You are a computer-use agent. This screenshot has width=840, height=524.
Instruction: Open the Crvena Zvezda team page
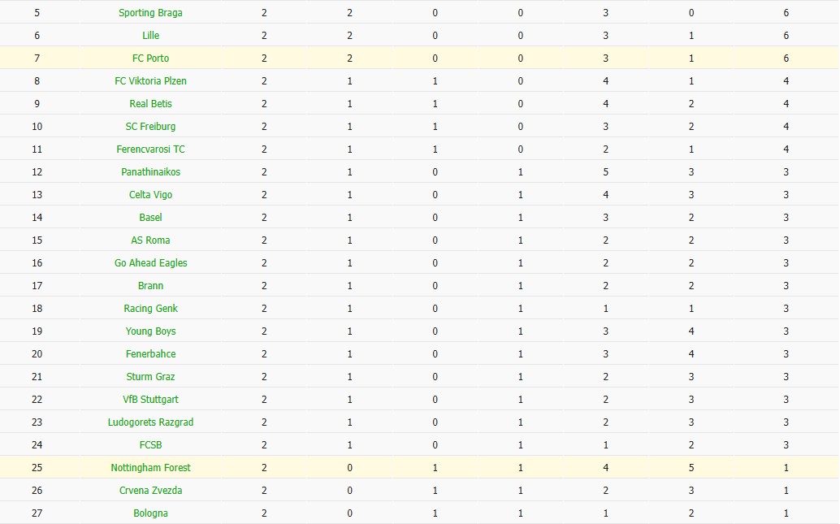(150, 491)
